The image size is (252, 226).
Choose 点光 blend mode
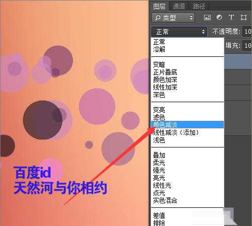pyautogui.click(x=187, y=193)
